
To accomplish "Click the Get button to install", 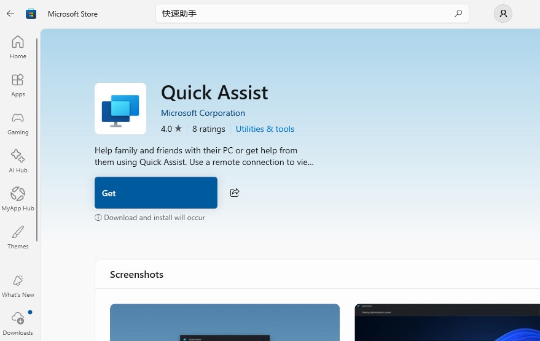I will point(156,193).
